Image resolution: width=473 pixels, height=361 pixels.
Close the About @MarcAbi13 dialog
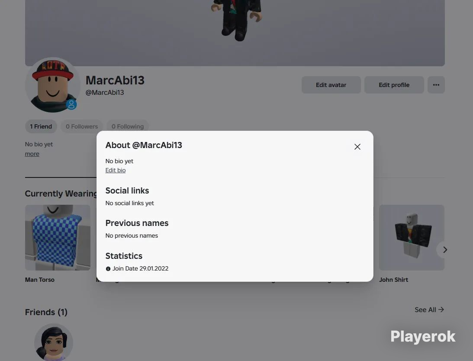point(357,147)
